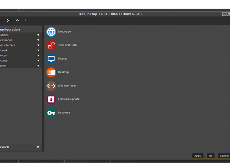Click the Display label

point(63,59)
